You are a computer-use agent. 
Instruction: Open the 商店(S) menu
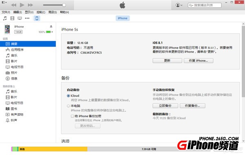click(53, 12)
